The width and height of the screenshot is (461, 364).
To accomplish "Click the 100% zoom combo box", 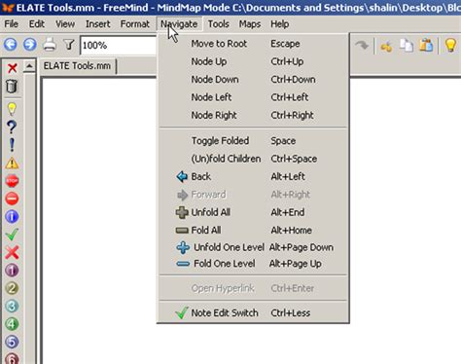I will [x=119, y=45].
